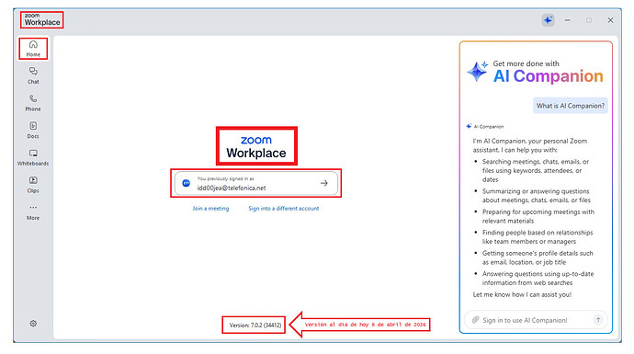634x354 pixels.
Task: Open the Home tab in sidebar
Action: point(33,49)
